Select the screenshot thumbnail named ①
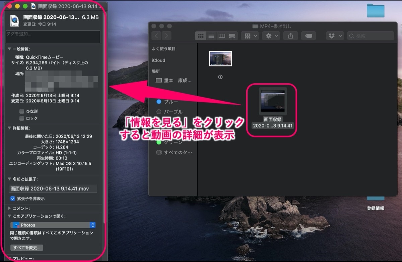 [220, 59]
